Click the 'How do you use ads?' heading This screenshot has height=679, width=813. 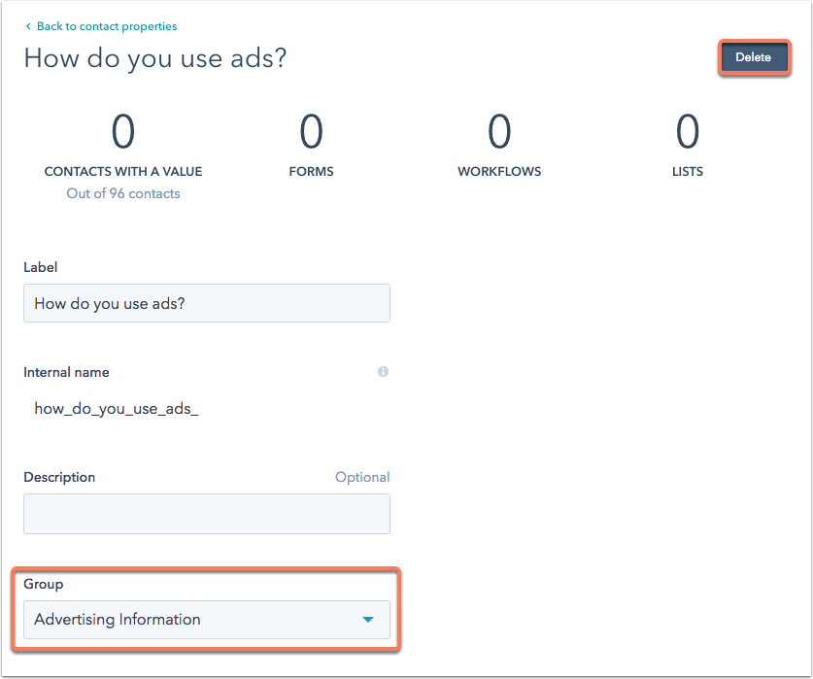[154, 58]
